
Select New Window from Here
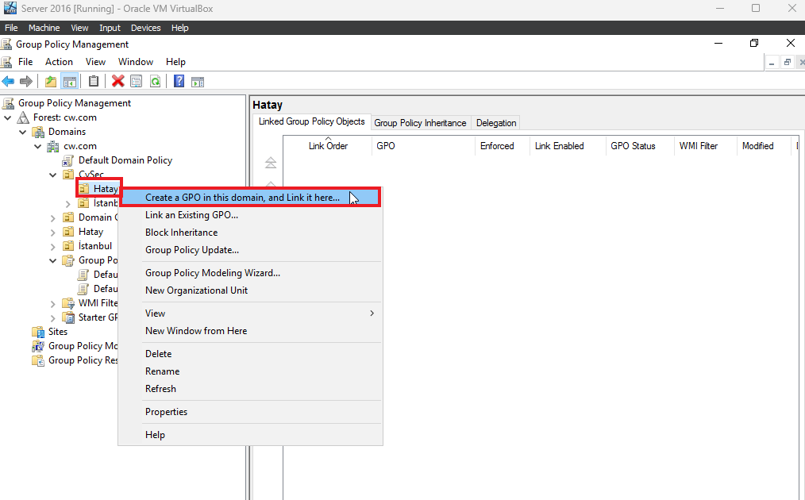point(251,331)
